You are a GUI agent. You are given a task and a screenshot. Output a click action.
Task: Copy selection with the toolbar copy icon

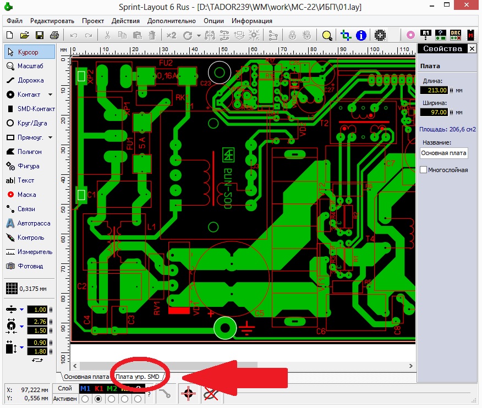tap(122, 35)
